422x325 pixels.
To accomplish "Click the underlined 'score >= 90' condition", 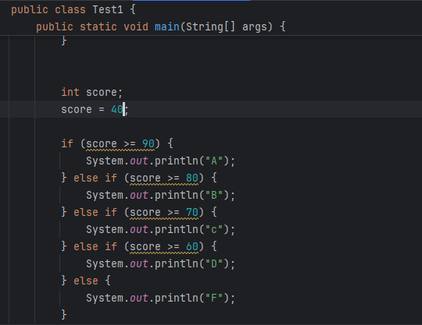I will 120,144.
